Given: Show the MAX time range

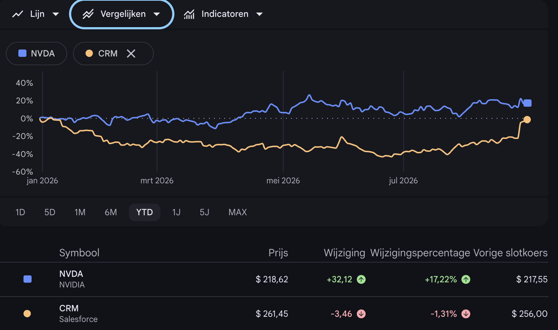Looking at the screenshot, I should (238, 212).
